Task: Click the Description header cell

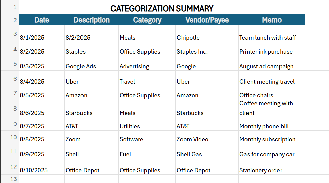Action: pyautogui.click(x=92, y=20)
